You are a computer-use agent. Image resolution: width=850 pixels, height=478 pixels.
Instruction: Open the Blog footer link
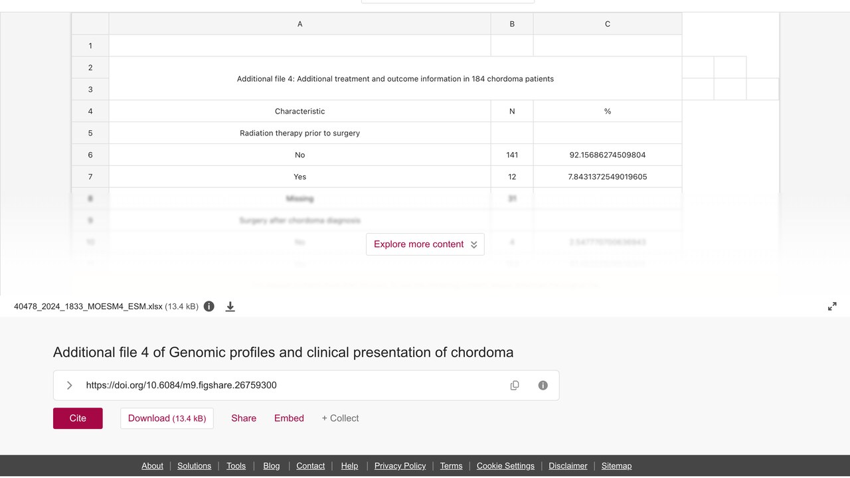coord(272,466)
